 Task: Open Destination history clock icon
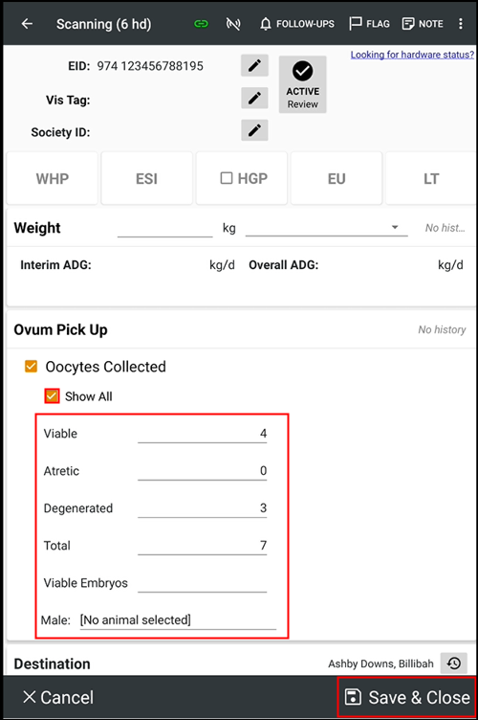pyautogui.click(x=454, y=664)
